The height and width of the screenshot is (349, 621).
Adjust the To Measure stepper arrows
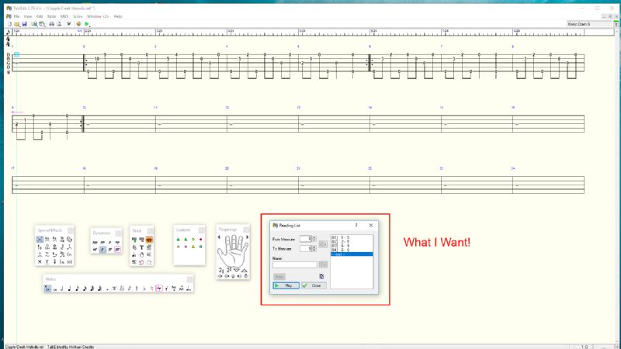tap(314, 248)
